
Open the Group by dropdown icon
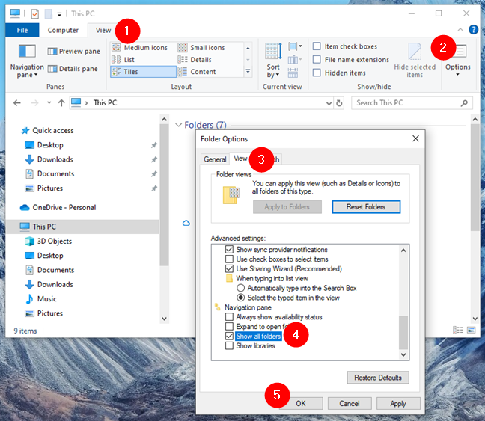[295, 46]
